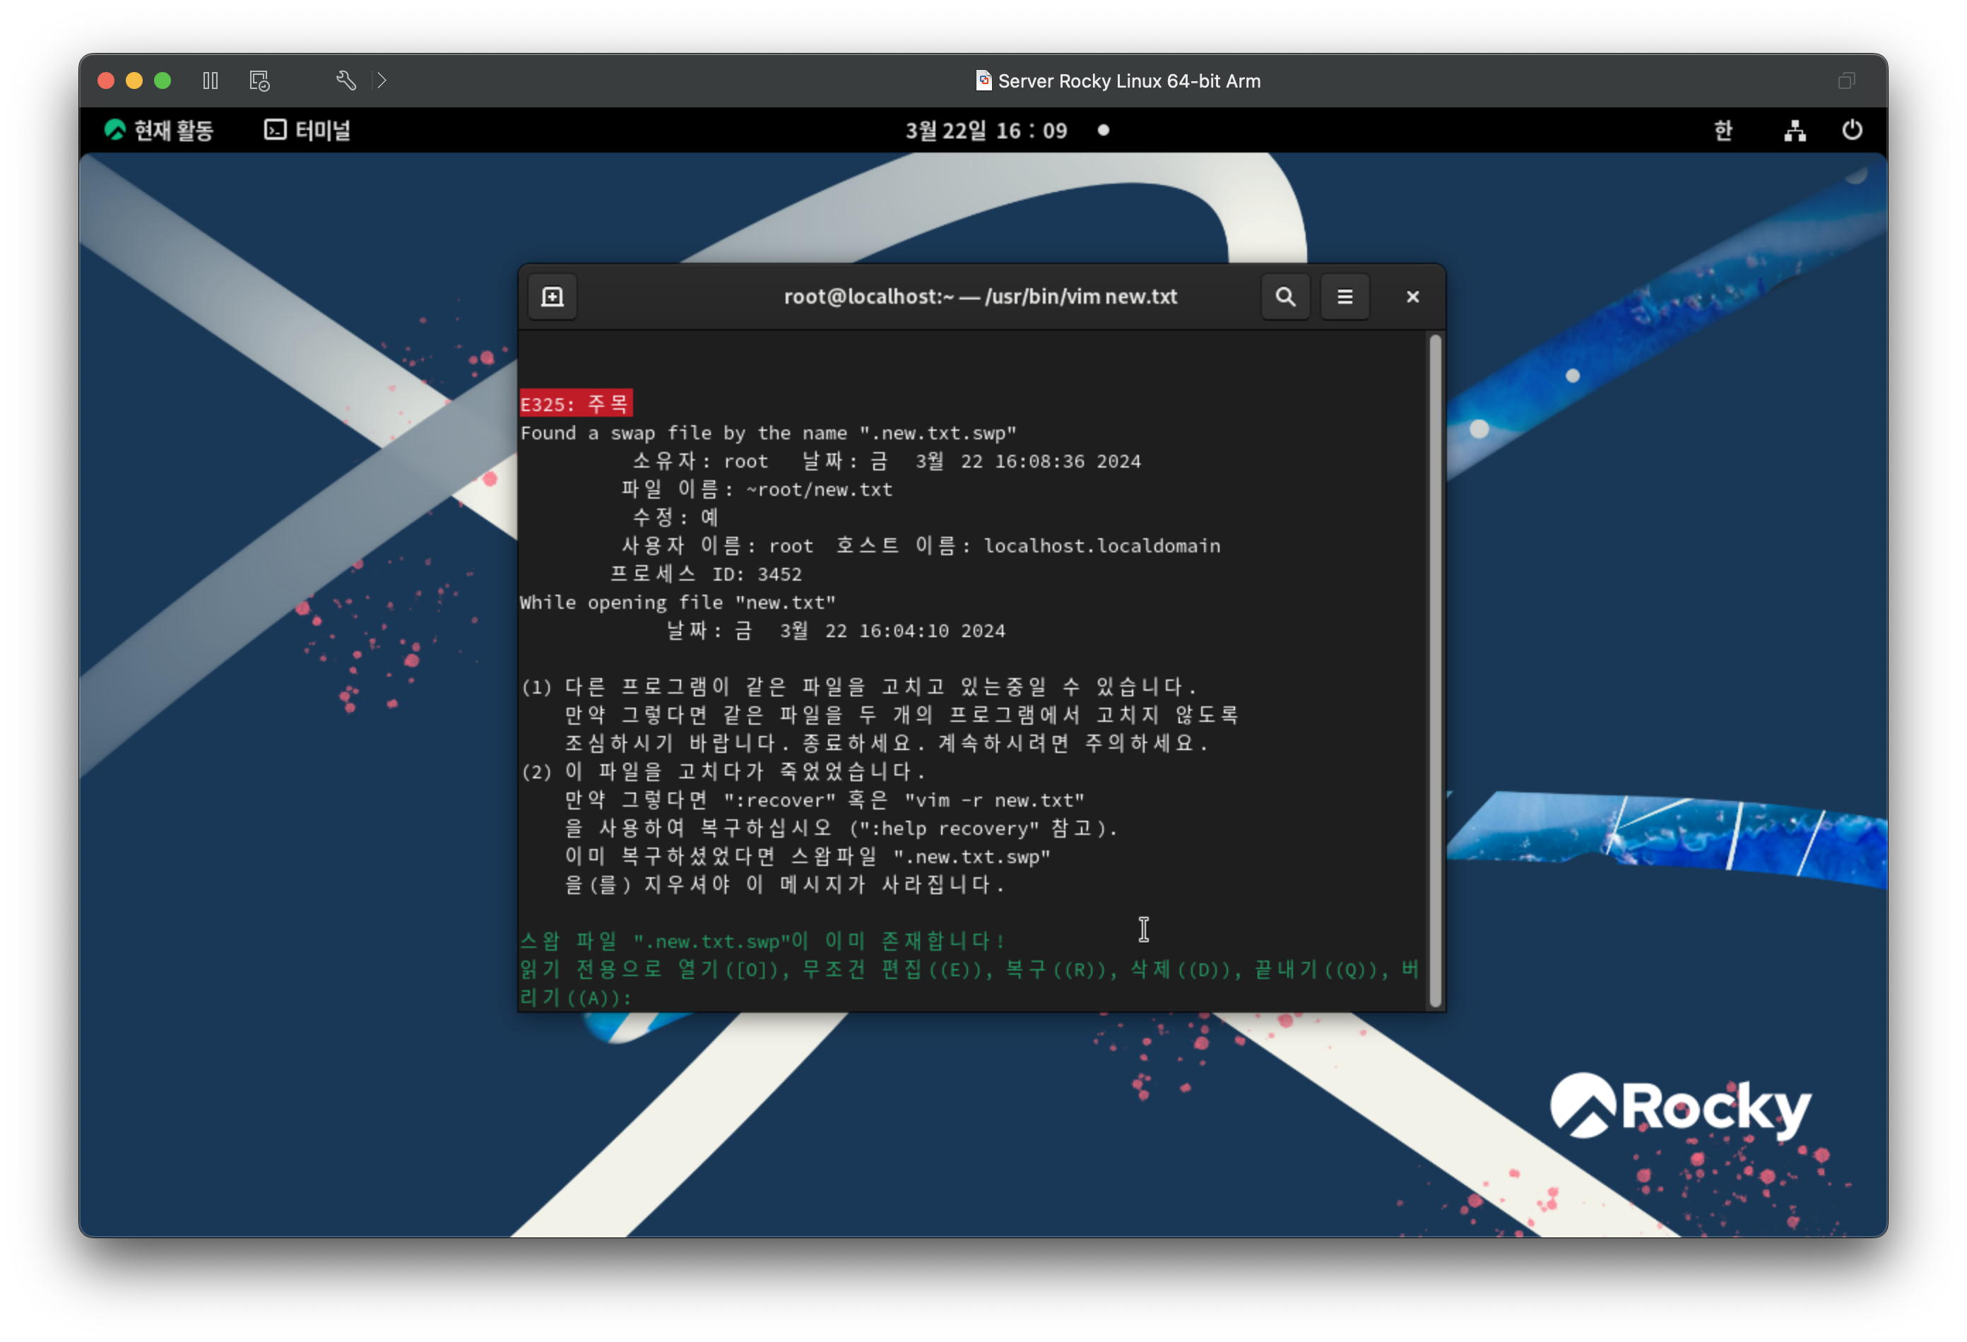Viewport: 1967px width, 1342px height.
Task: Expand the toolbar chevron arrow
Action: coord(382,81)
